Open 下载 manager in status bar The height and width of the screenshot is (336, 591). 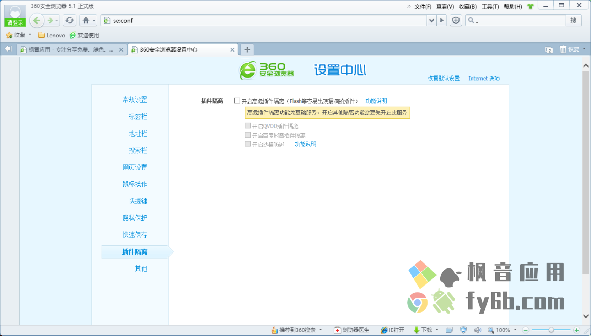[x=423, y=330]
